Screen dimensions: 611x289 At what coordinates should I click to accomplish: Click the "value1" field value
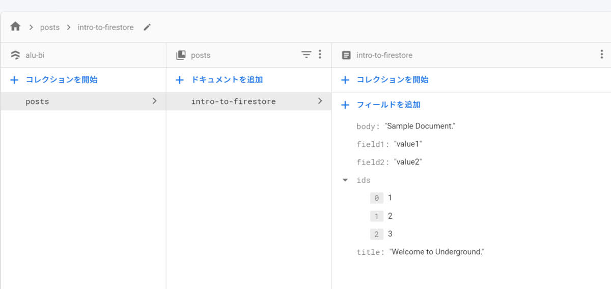(x=408, y=144)
